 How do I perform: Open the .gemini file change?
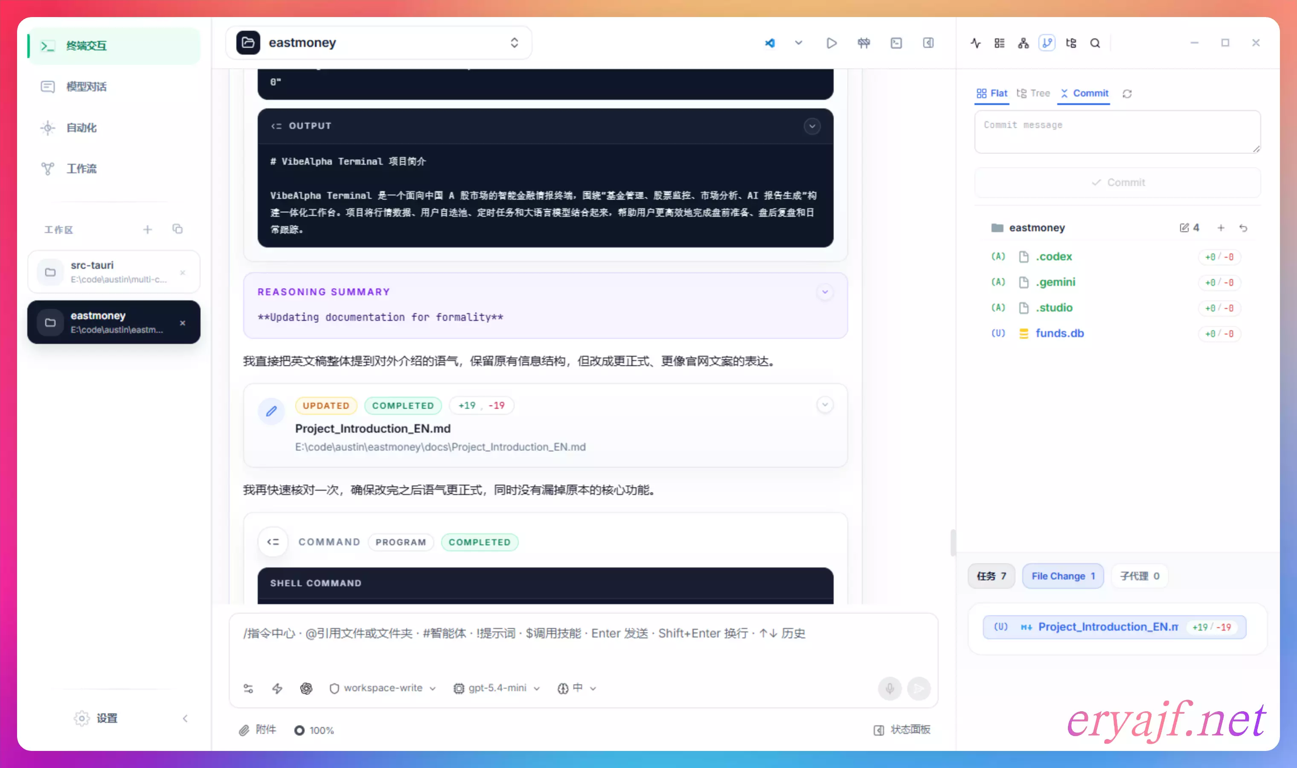(1117, 282)
